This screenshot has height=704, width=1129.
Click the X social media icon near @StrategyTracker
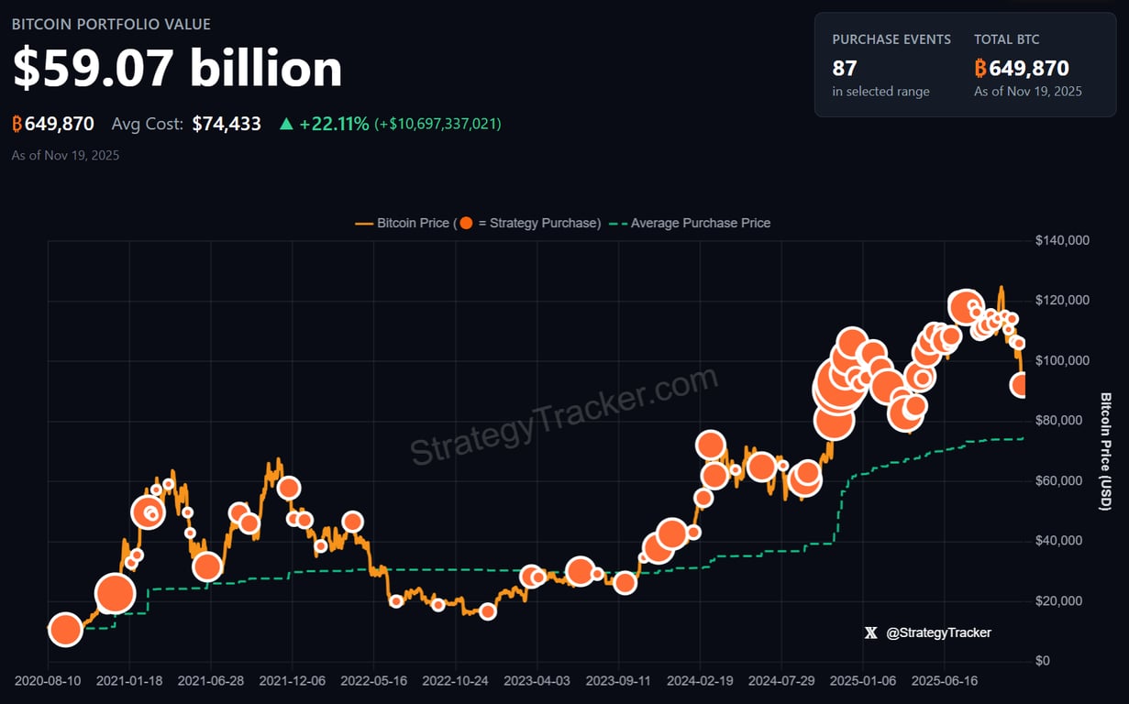870,632
